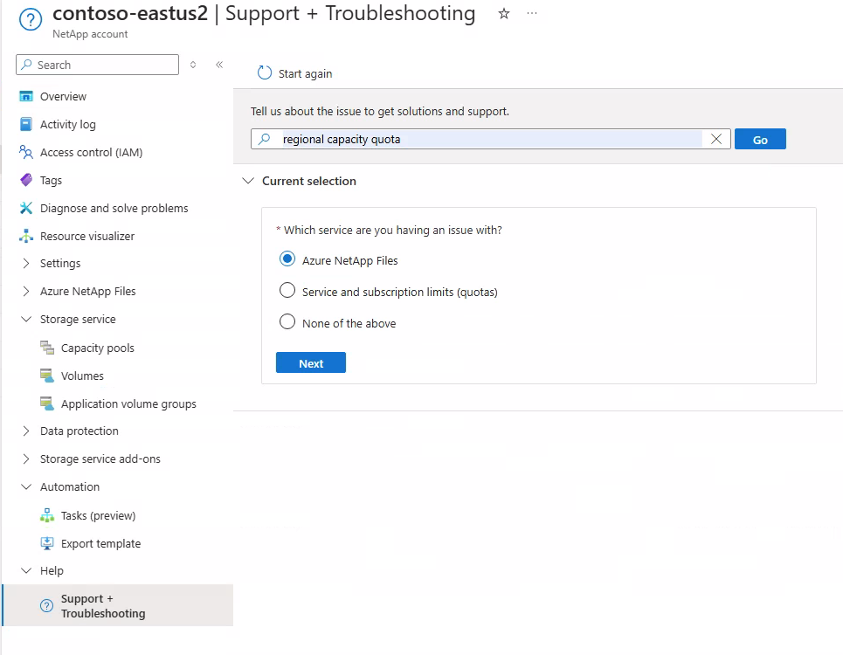This screenshot has height=655, width=843.
Task: Expand the Azure NetApp Files sidebar group
Action: [x=26, y=291]
